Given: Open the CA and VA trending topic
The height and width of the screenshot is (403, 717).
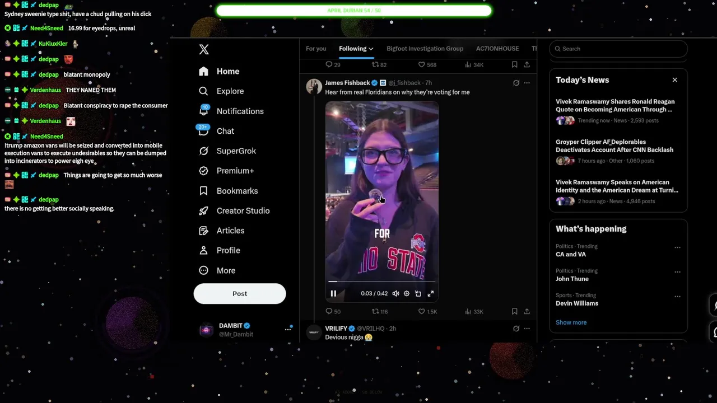Looking at the screenshot, I should [x=571, y=254].
